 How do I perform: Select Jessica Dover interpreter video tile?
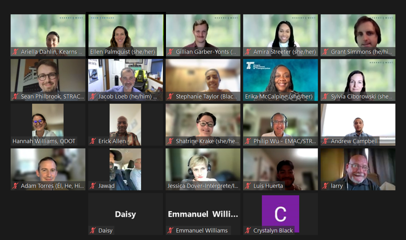tap(203, 169)
